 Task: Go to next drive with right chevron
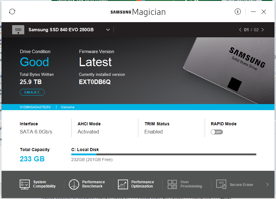click(263, 30)
